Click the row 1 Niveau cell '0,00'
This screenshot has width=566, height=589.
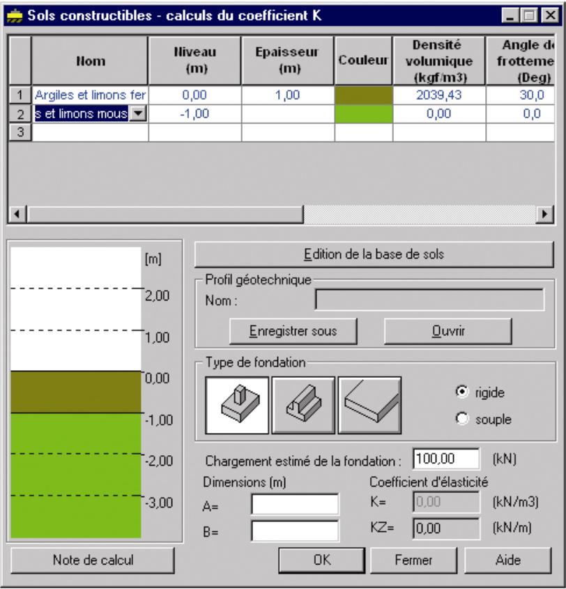[x=195, y=95]
